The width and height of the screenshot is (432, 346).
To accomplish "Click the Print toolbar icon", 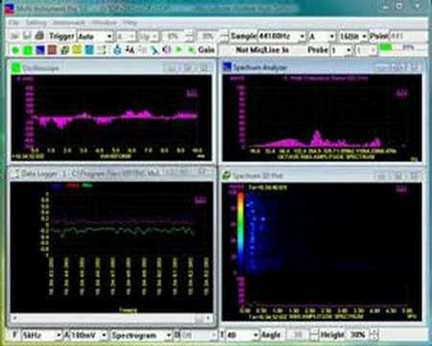I will click(39, 36).
